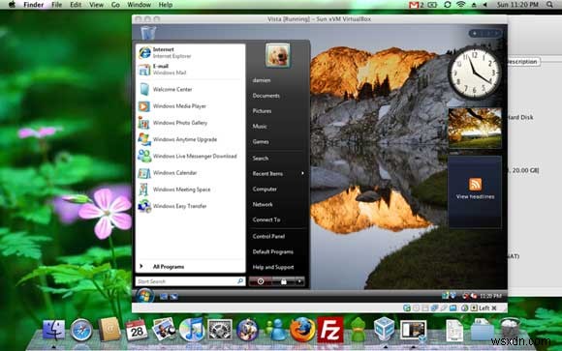Launch Windows Meeting Space
The height and width of the screenshot is (351, 562).
pyautogui.click(x=190, y=190)
